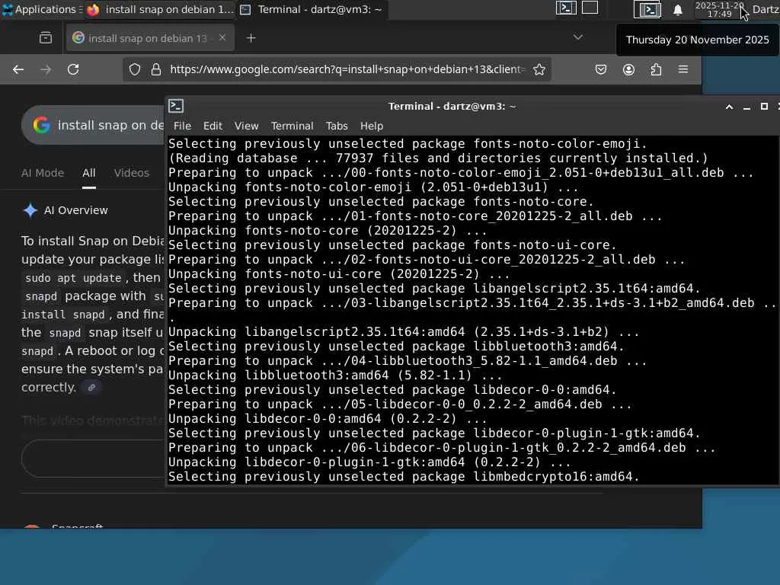The width and height of the screenshot is (780, 585).
Task: Open the Applications menu in the top panel
Action: pyautogui.click(x=41, y=9)
